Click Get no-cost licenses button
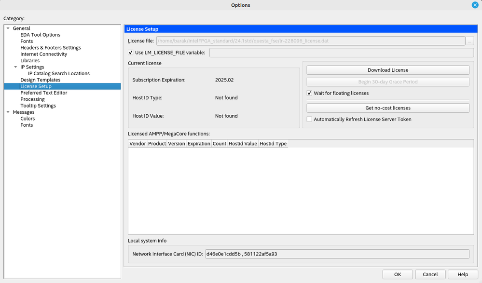The image size is (482, 283). tap(388, 108)
